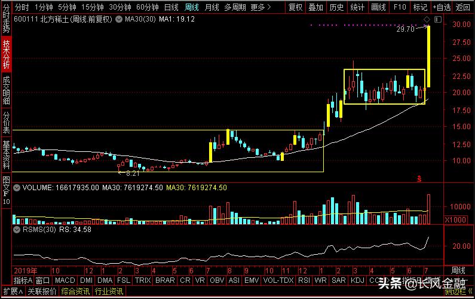Viewport: 475px width, 299px height.
Task: Open the main chart indicator dropdown beside 北方稀土
Action: coord(119,19)
